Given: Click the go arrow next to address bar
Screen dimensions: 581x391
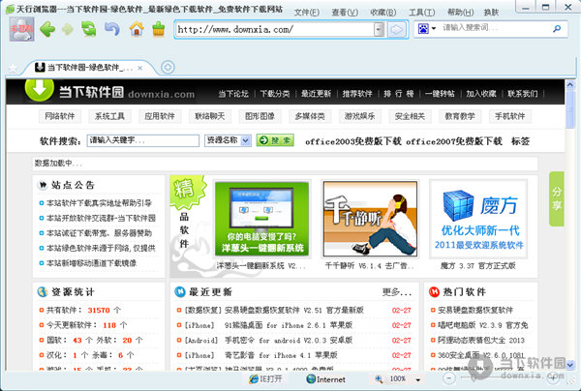Looking at the screenshot, I should (x=396, y=30).
